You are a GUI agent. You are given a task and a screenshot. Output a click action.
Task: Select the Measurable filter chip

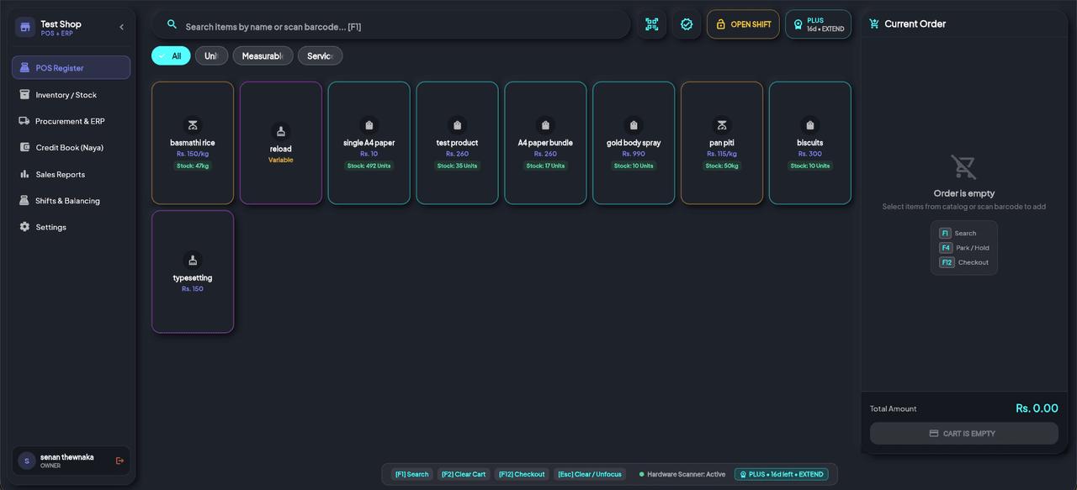[x=263, y=56]
